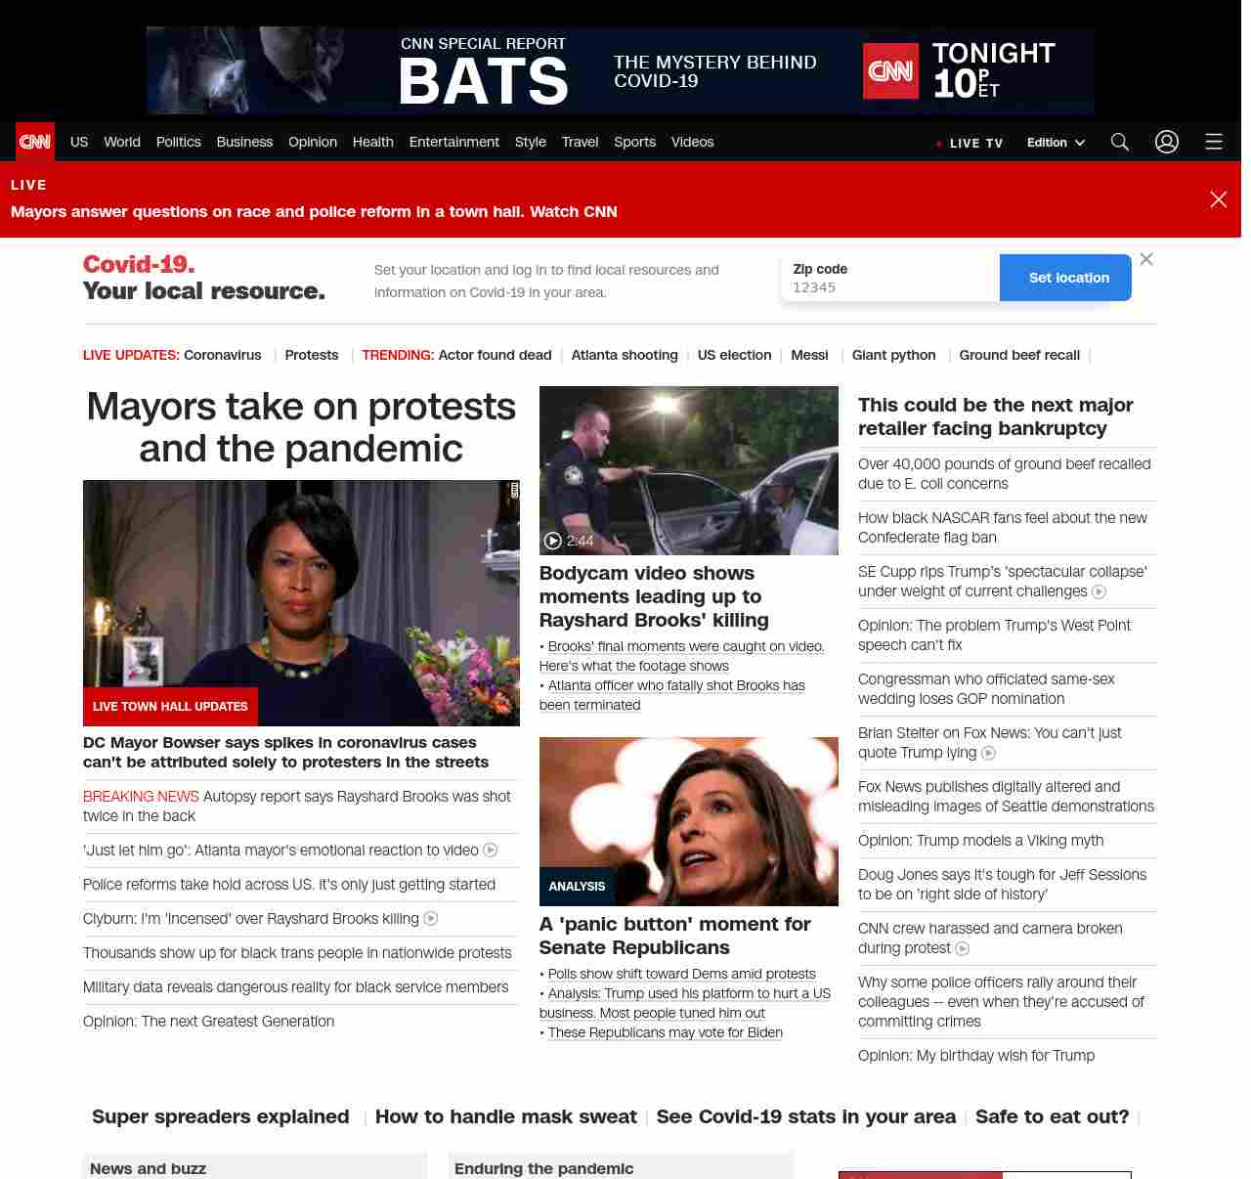Dismiss the red LIVE banner

1218,199
